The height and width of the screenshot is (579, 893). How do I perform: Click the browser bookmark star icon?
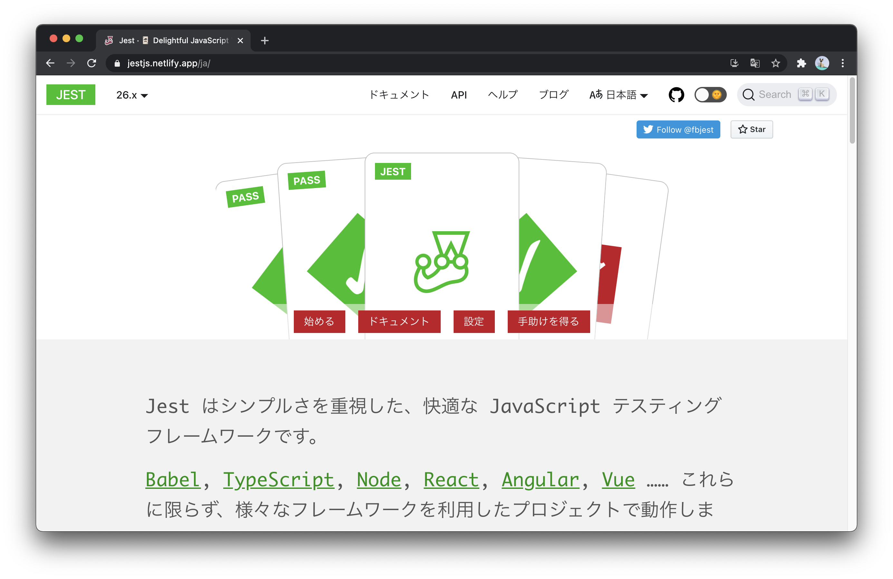[776, 63]
